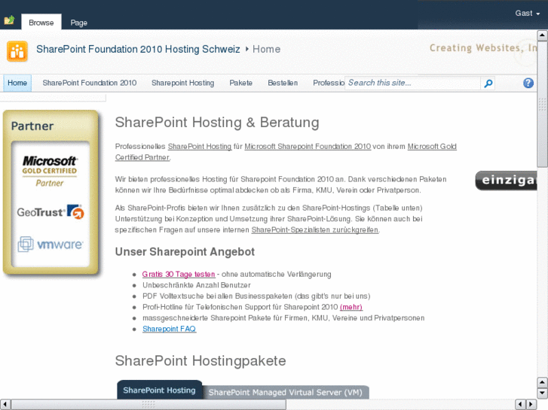The height and width of the screenshot is (410, 548).
Task: Click the Home breadcrumb link
Action: [x=266, y=49]
